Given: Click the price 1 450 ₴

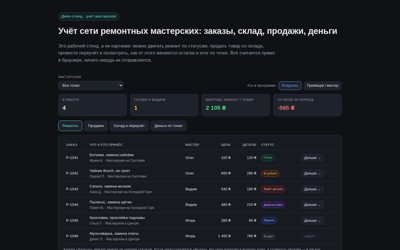Looking at the screenshot, I should pos(224,236).
